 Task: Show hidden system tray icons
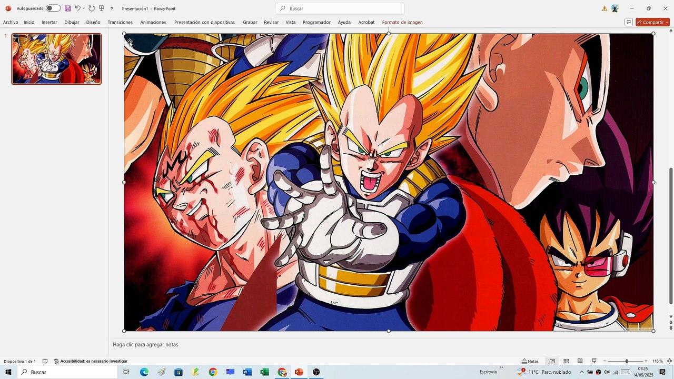click(x=581, y=372)
